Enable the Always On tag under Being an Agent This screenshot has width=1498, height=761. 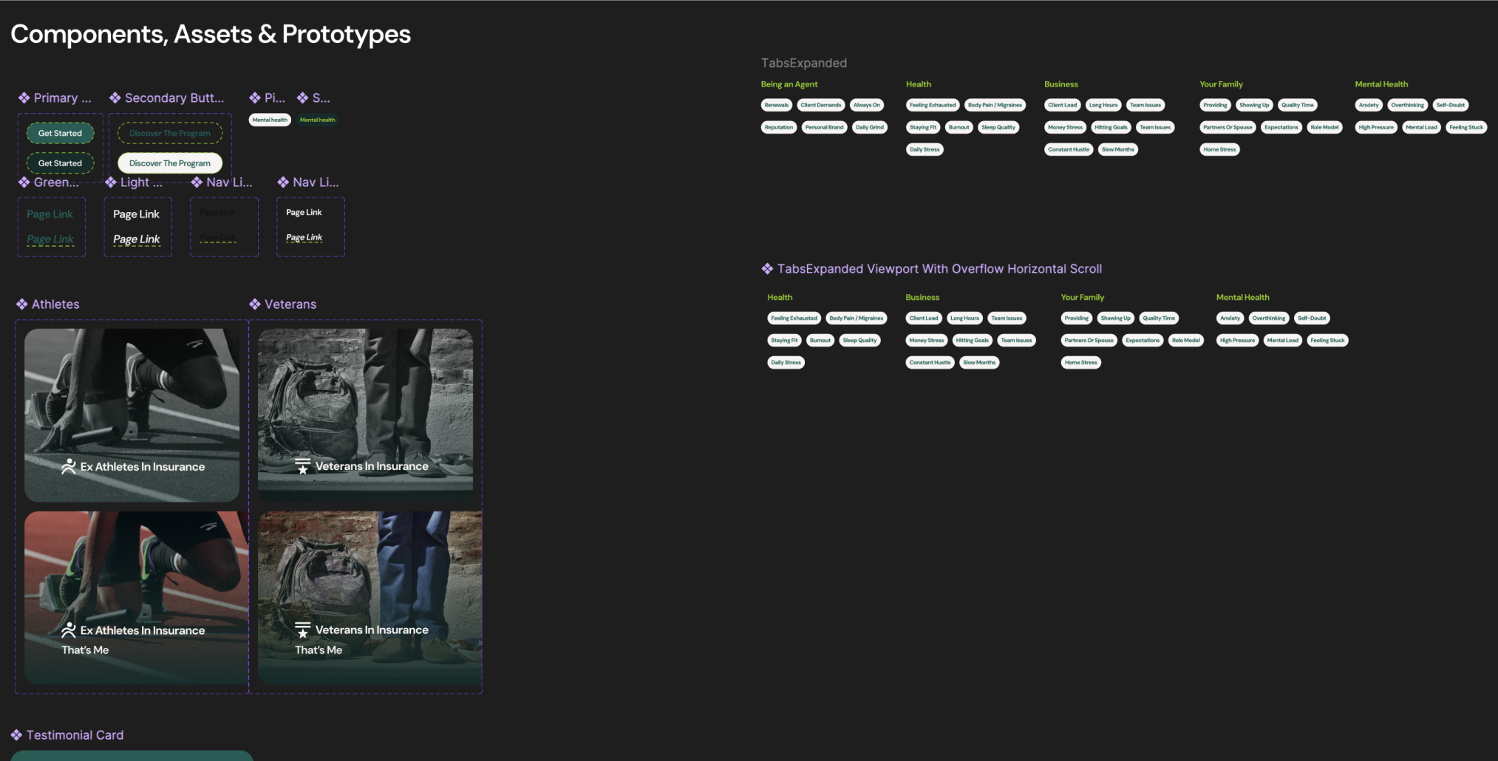click(x=866, y=105)
